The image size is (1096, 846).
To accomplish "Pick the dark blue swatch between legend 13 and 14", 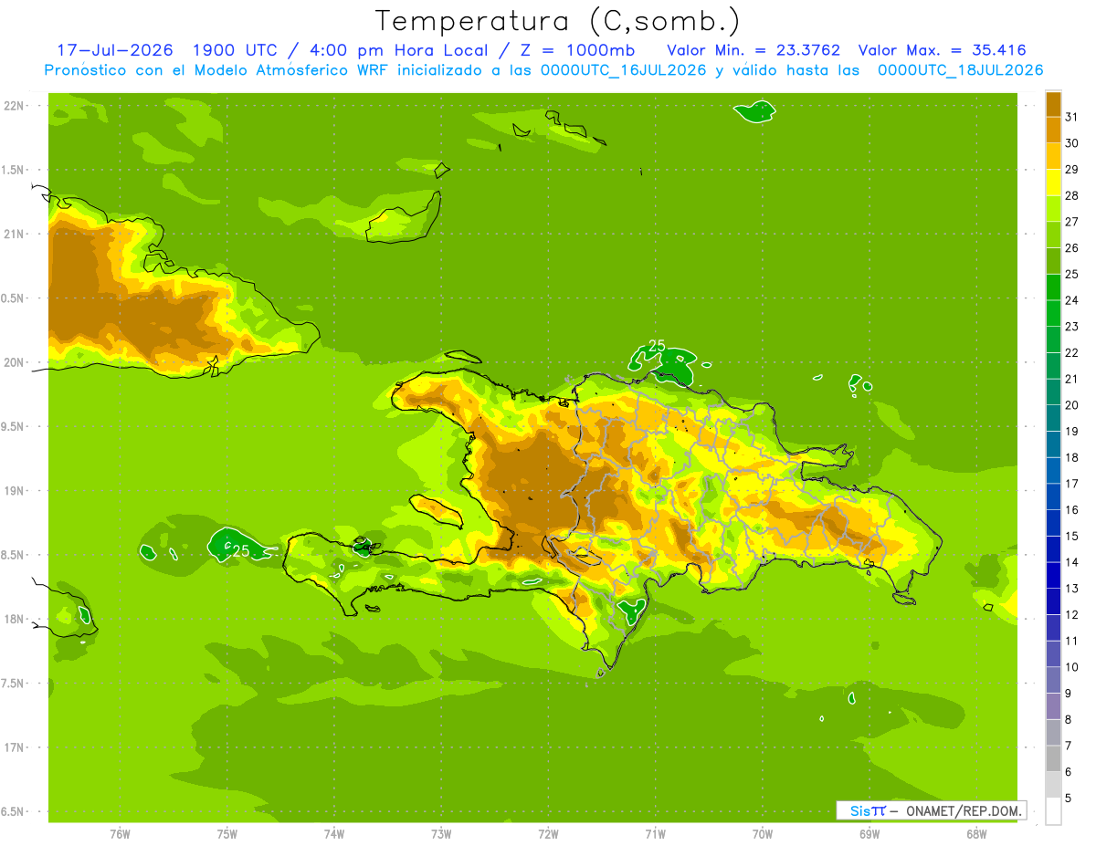I will pyautogui.click(x=1053, y=576).
